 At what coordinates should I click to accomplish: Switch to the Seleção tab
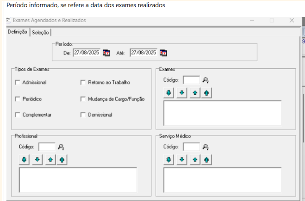click(41, 33)
